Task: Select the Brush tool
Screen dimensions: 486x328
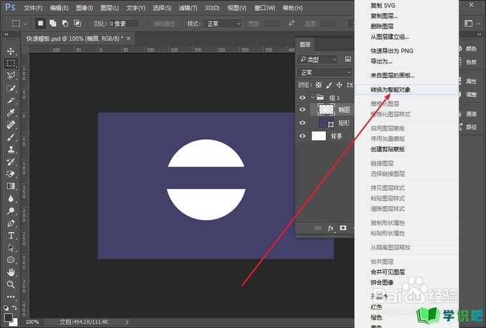Action: coord(11,137)
